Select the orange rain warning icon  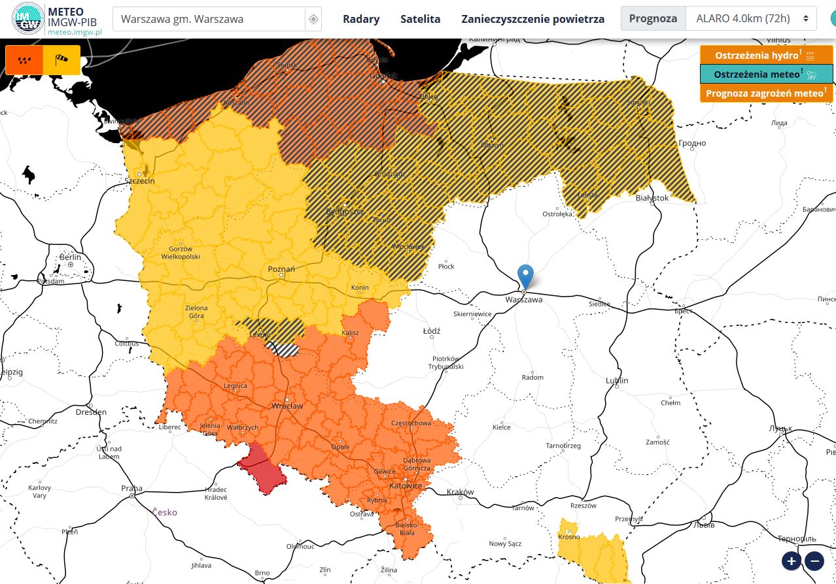24,59
